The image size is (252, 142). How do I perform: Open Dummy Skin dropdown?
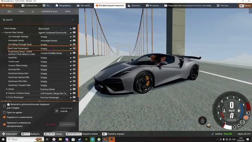point(56,69)
